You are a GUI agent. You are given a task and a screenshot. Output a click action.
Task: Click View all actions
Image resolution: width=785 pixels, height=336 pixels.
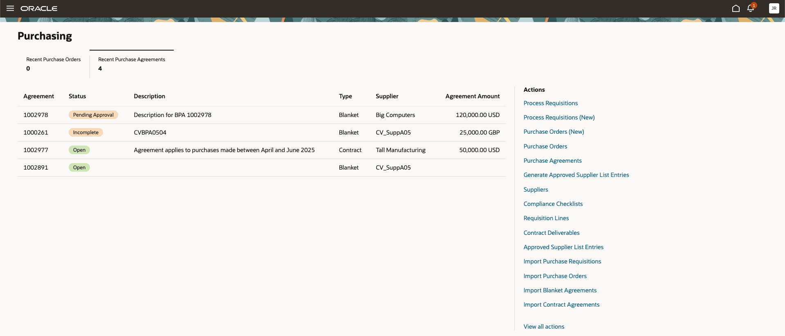(544, 327)
